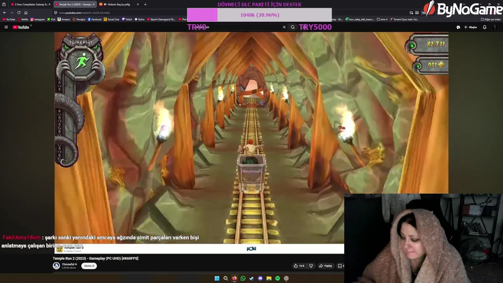Open the Torrent Oyun indir bookmark
Viewport: 503px width, 283px height.
(404, 19)
